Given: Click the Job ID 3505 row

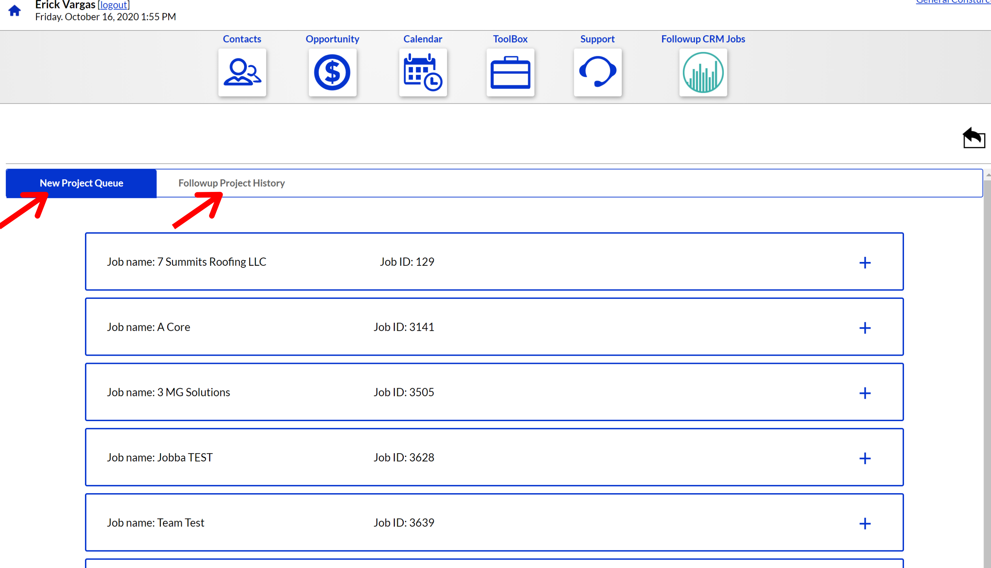Looking at the screenshot, I should pyautogui.click(x=404, y=392).
